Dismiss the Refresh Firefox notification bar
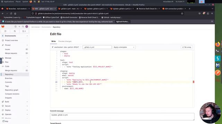The height and width of the screenshot is (124, 222). pos(212,21)
